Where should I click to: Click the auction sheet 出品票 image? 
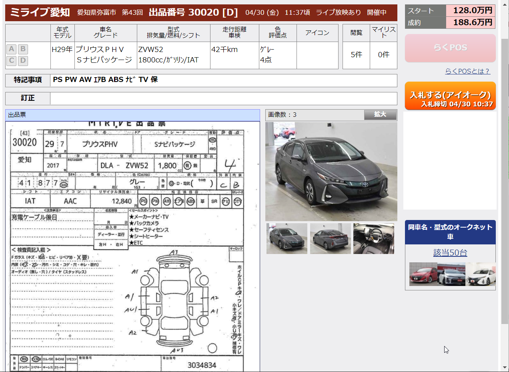[132, 246]
